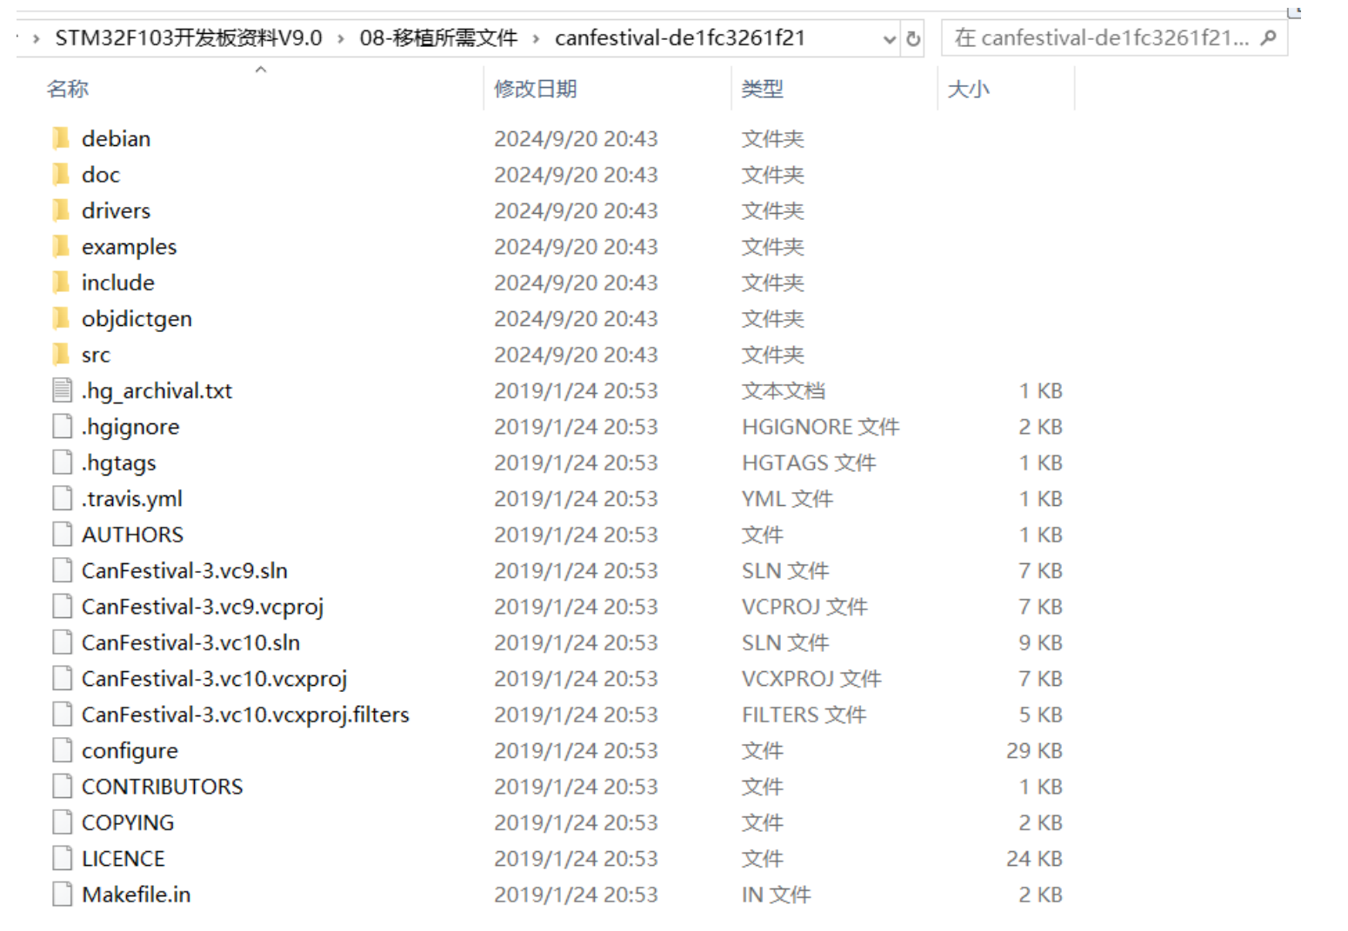Click the .travis.yml file icon

pos(62,499)
